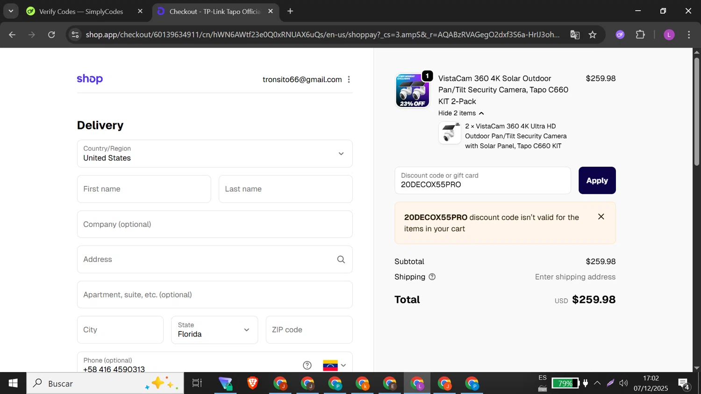Click the ES language indicator

click(542, 378)
